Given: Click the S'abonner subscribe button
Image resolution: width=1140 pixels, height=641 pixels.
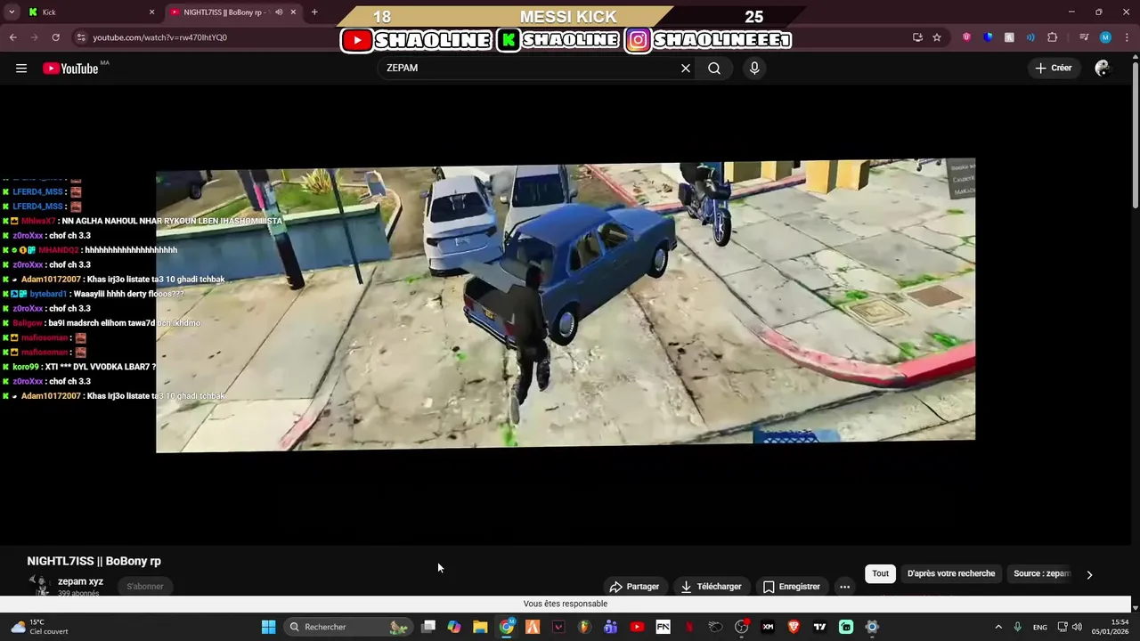Looking at the screenshot, I should (x=144, y=587).
